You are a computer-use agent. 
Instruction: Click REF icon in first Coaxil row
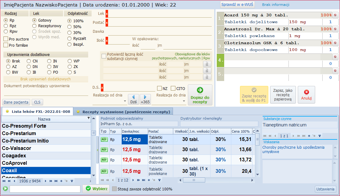coord(104,139)
